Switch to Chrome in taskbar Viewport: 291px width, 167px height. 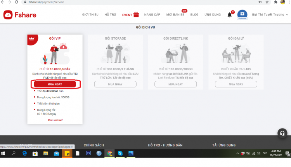(110, 153)
